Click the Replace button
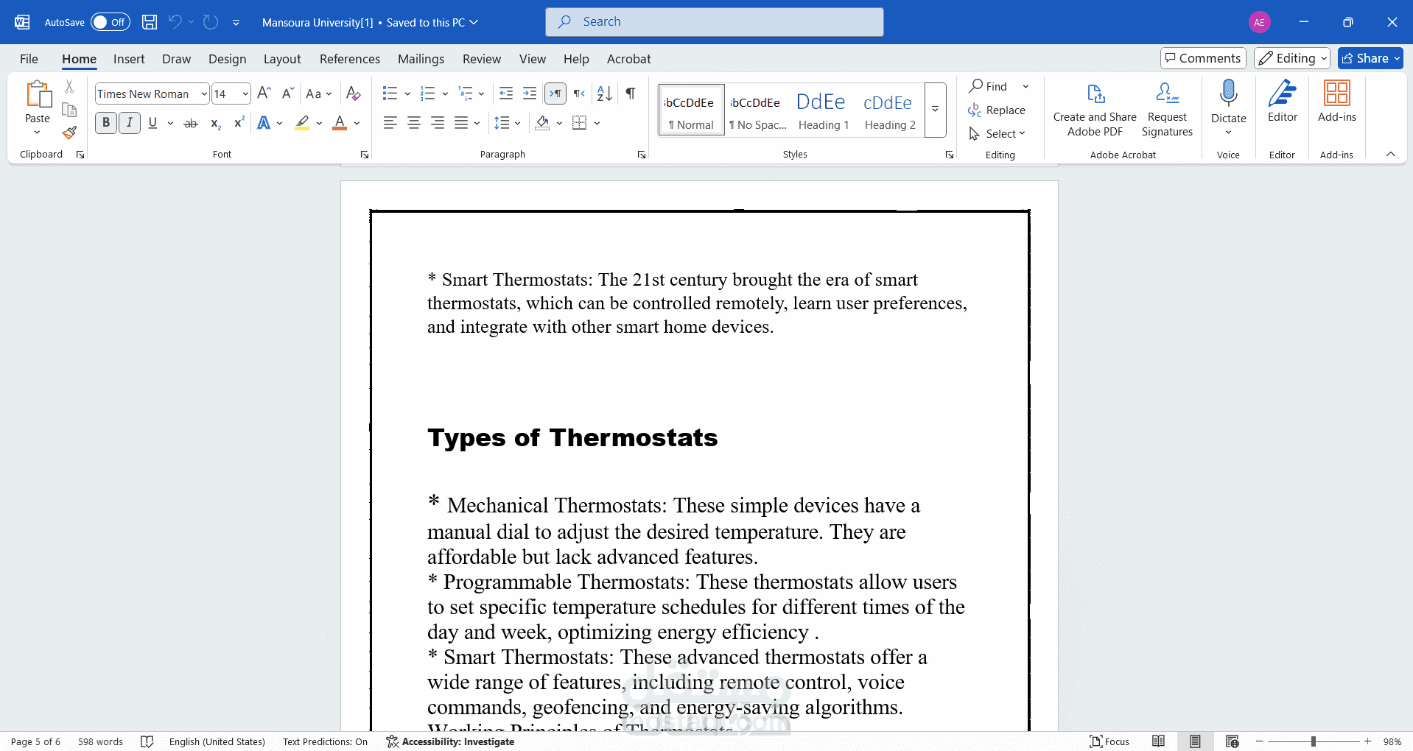The width and height of the screenshot is (1413, 751). click(996, 110)
